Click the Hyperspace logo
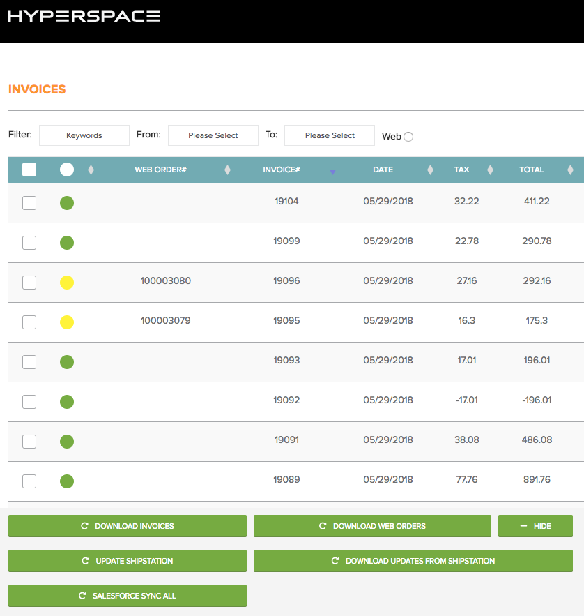This screenshot has height=616, width=584. [x=84, y=16]
